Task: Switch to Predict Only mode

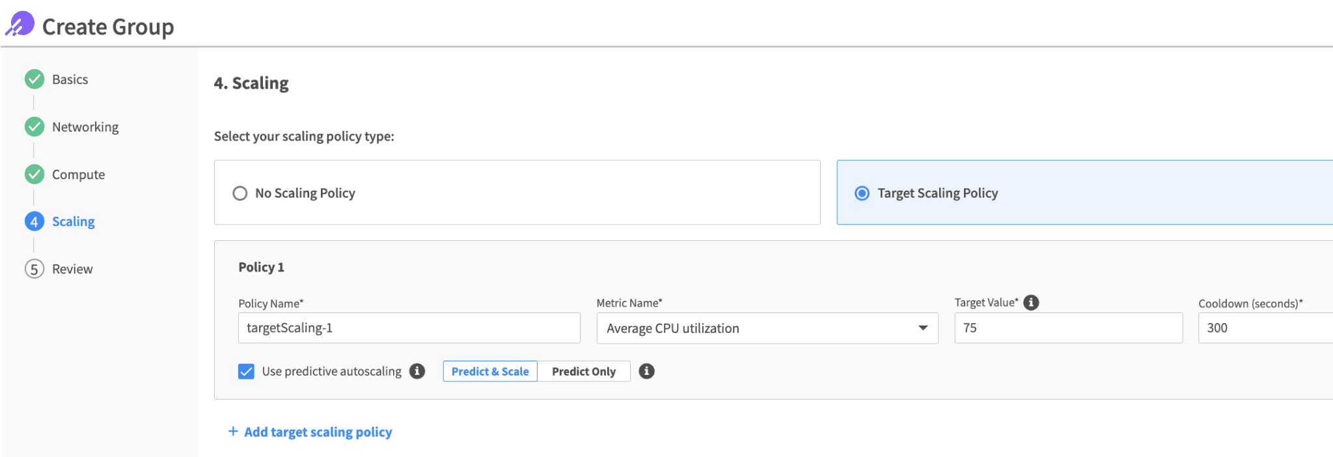Action: [583, 371]
